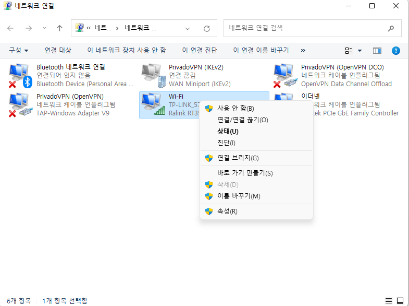Image resolution: width=409 pixels, height=306 pixels.
Task: Toggle the preview pane icon
Action: (x=377, y=51)
